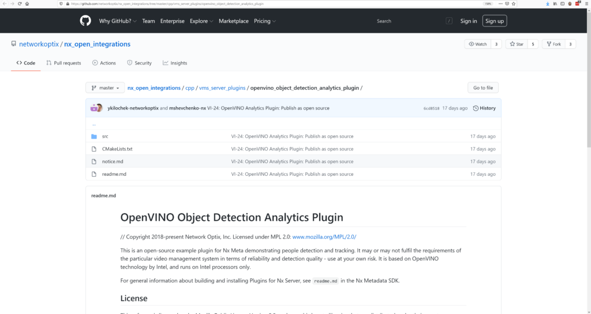Open cpp breadcrumb link

point(189,88)
